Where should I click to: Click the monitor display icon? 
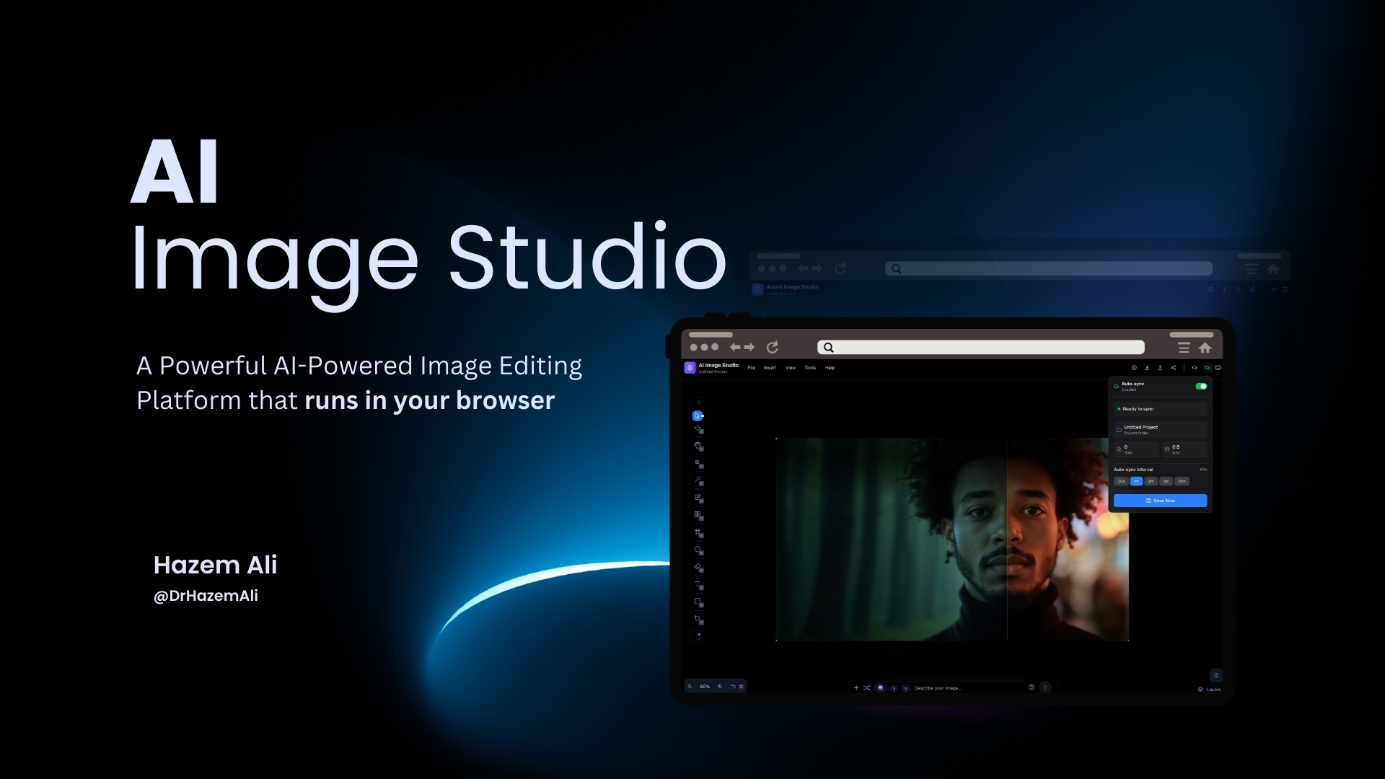1218,368
